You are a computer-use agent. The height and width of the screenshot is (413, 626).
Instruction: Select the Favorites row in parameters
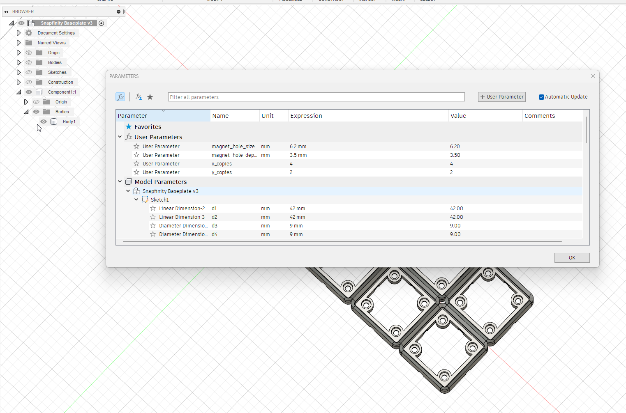coord(349,127)
